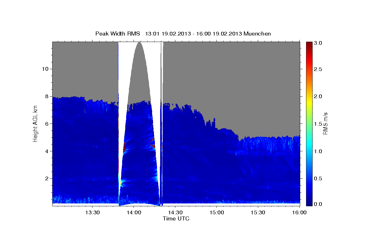371x247 pixels.
Task: Click the '14:30' time axis label
Action: 175,212
